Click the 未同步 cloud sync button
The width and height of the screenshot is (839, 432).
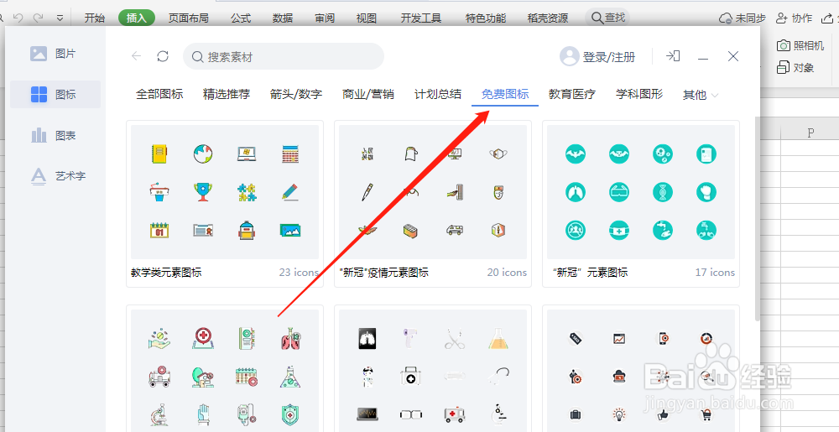pyautogui.click(x=743, y=18)
